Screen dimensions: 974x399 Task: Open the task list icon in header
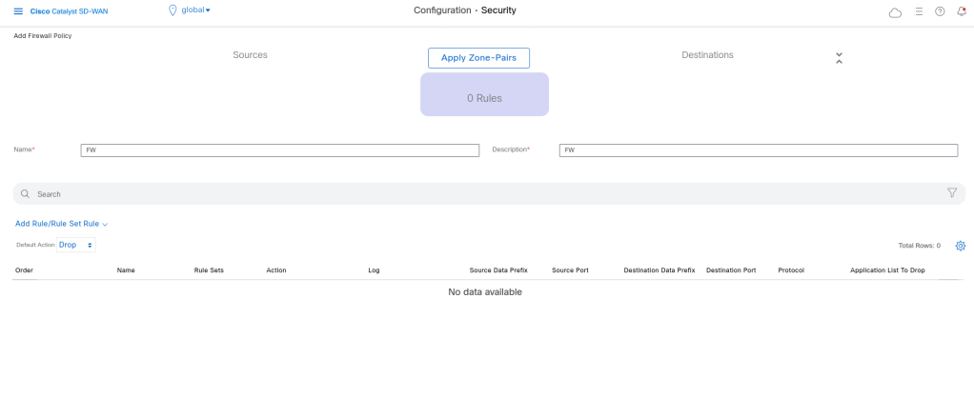pos(919,11)
